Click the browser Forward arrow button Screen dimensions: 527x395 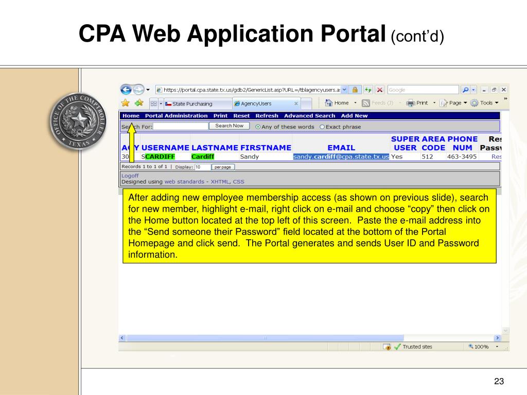tap(138, 89)
